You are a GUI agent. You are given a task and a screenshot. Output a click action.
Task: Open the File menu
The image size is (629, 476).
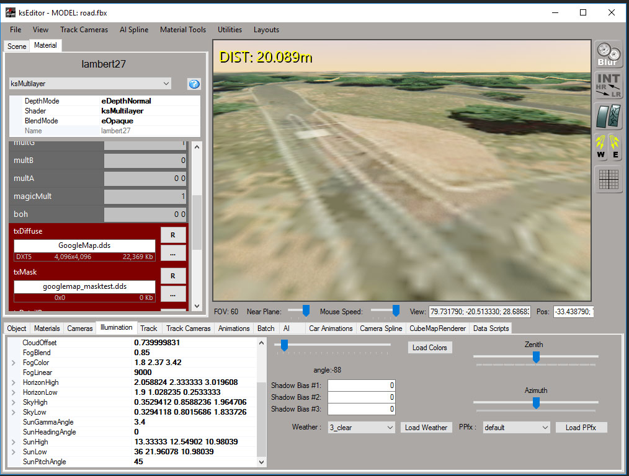tap(16, 30)
